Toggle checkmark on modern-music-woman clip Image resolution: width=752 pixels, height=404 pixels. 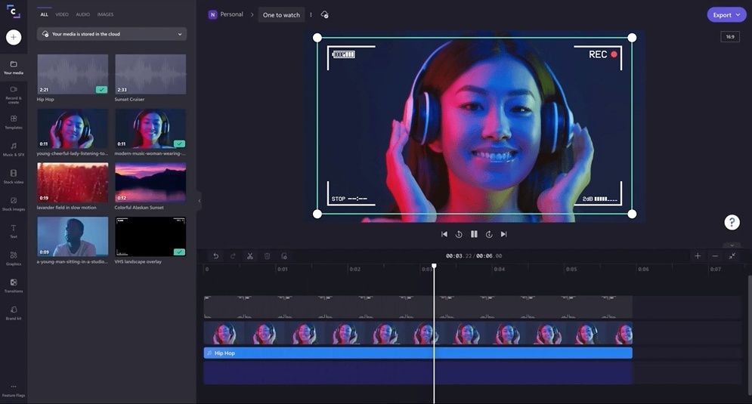pyautogui.click(x=179, y=143)
